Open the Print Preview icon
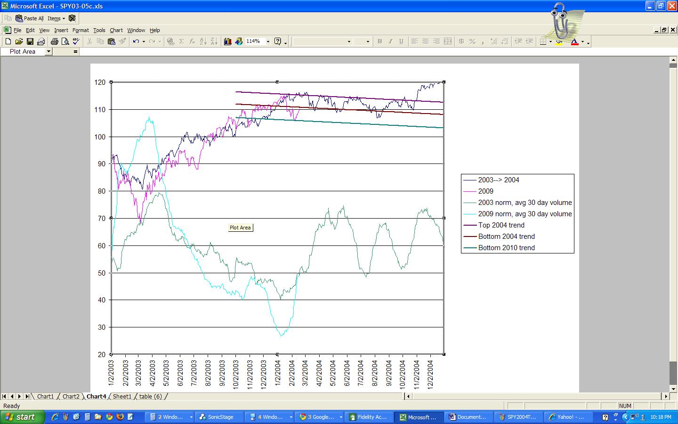Viewport: 678px width, 424px height. pyautogui.click(x=65, y=41)
